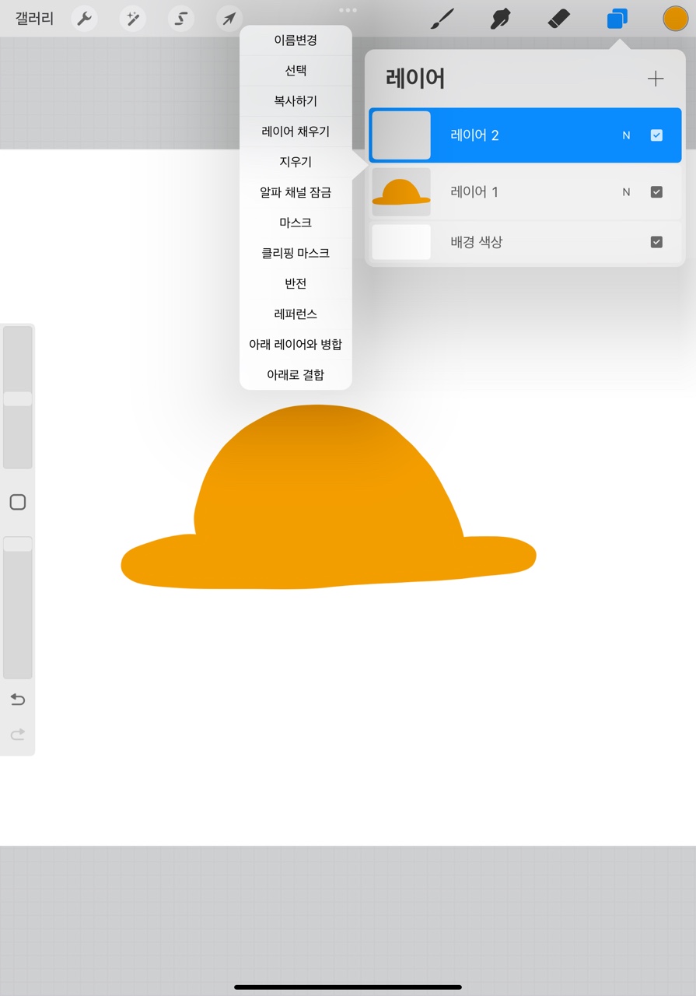Close the Layers panel via layers icon
The height and width of the screenshot is (996, 696).
617,19
